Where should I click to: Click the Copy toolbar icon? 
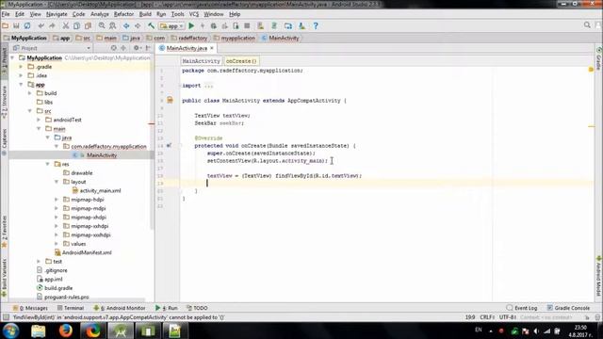(77, 25)
